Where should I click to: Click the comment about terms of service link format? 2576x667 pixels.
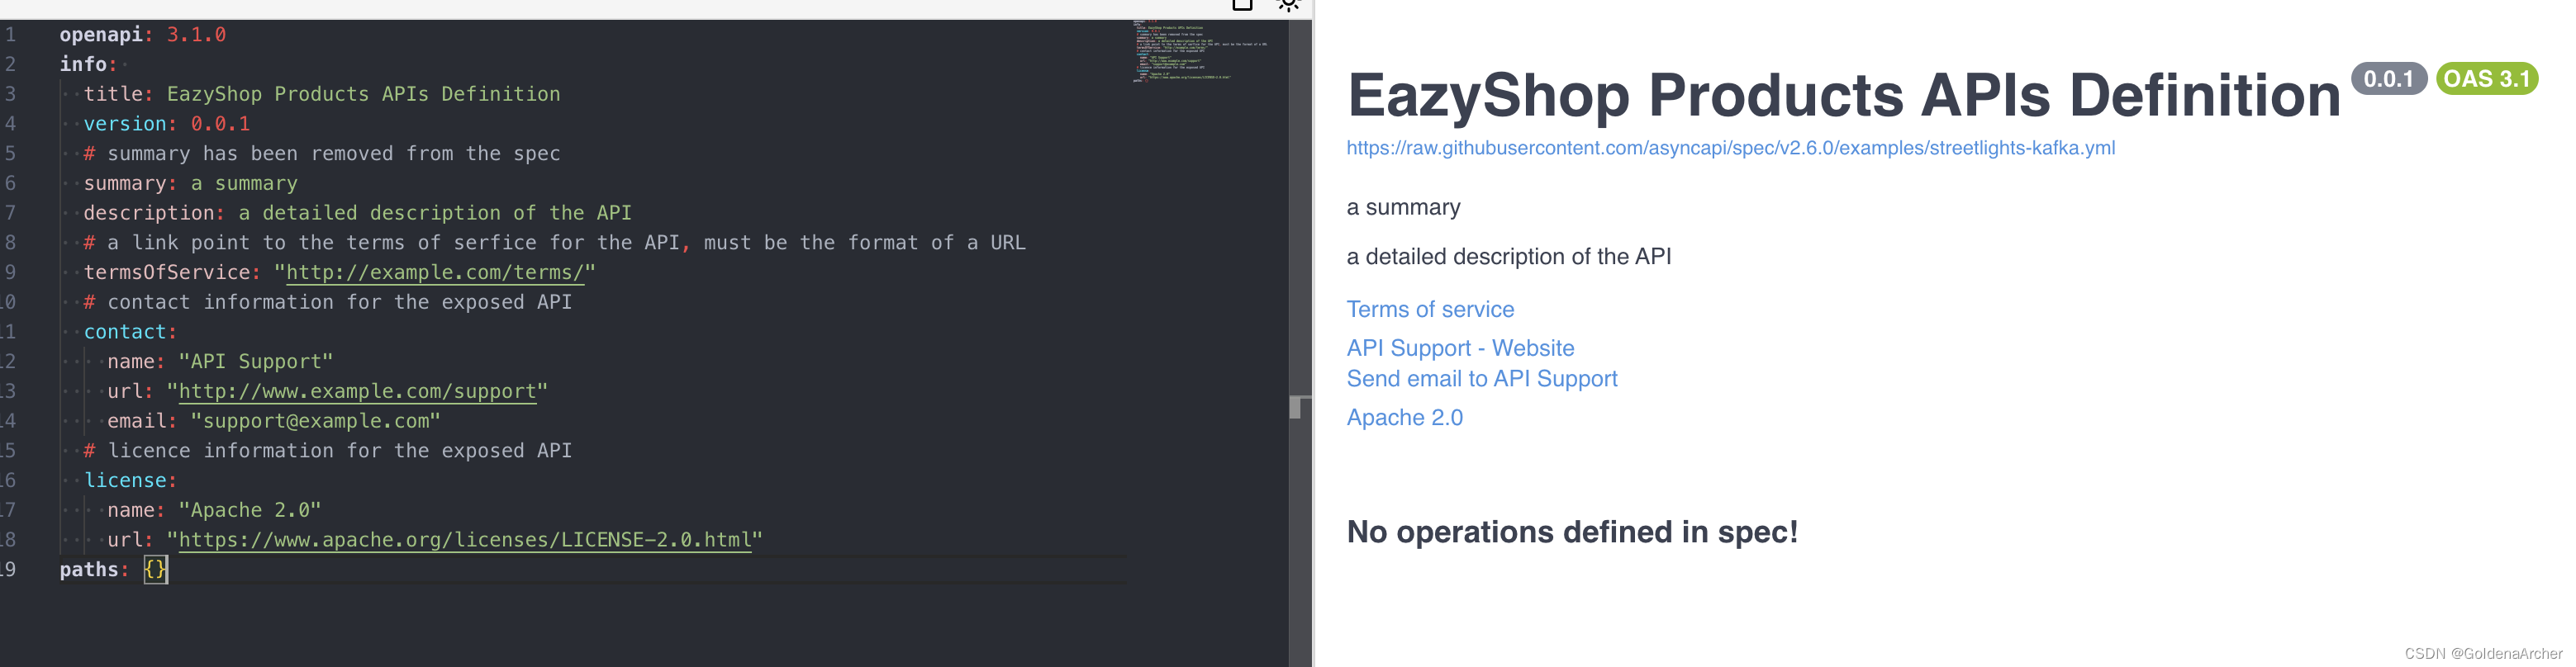pos(554,243)
